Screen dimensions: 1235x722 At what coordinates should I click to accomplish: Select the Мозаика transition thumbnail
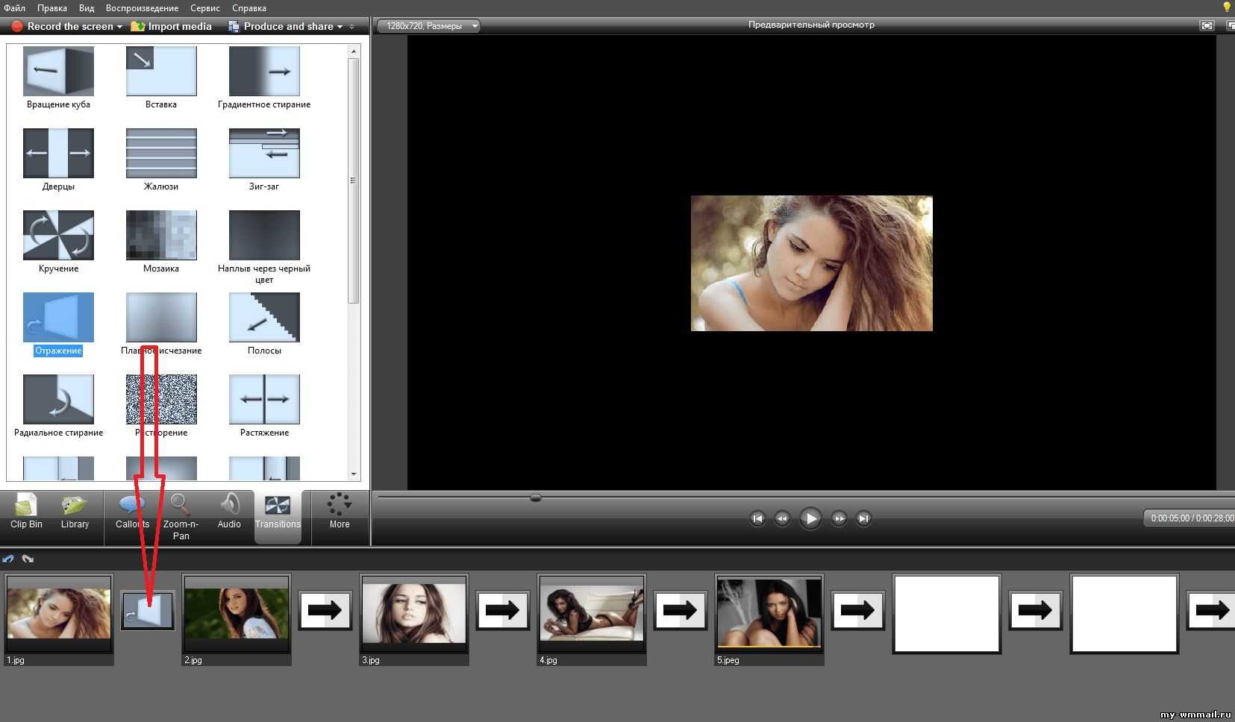click(161, 235)
